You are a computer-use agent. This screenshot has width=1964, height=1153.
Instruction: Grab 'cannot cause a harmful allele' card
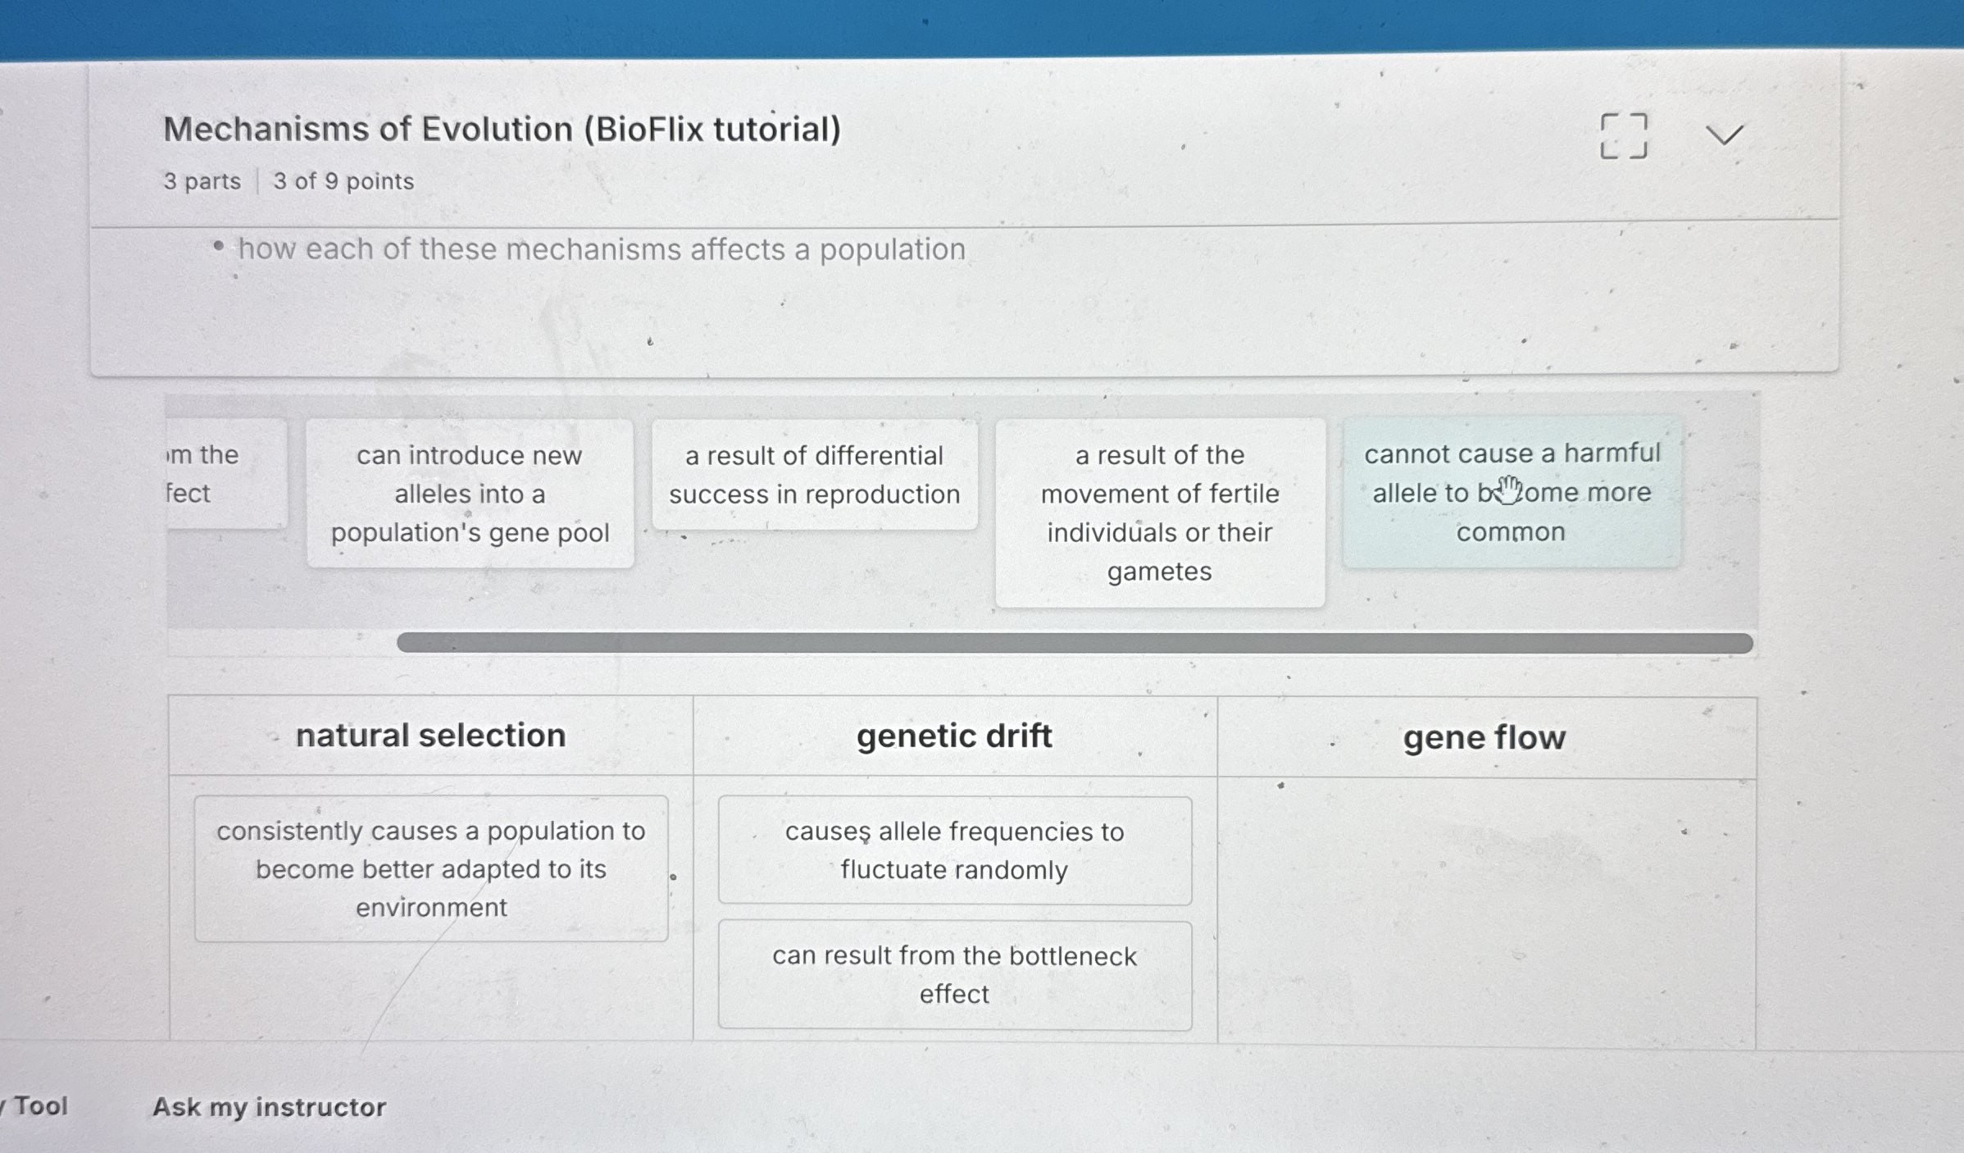pos(1512,492)
